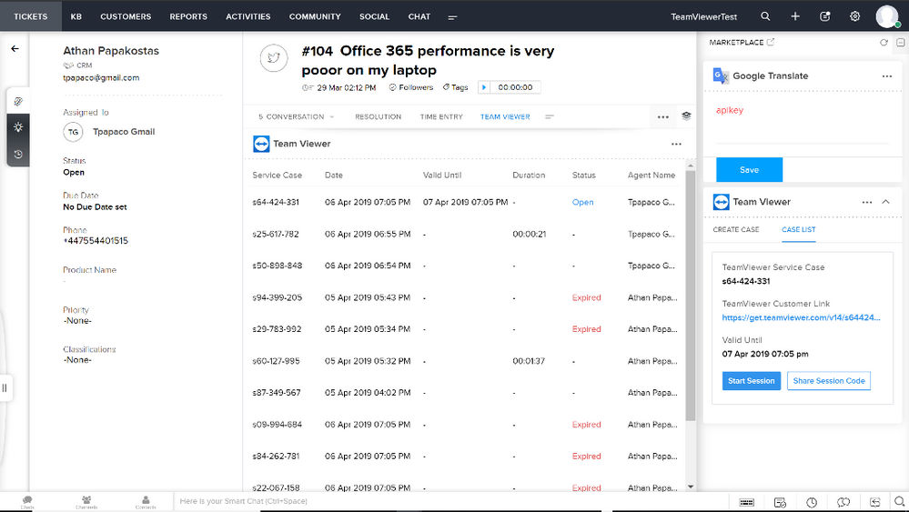Click the keyboard icon in bottom bar

coord(747,502)
